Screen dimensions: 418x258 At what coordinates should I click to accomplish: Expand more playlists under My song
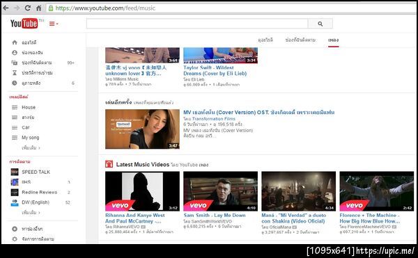coord(31,147)
